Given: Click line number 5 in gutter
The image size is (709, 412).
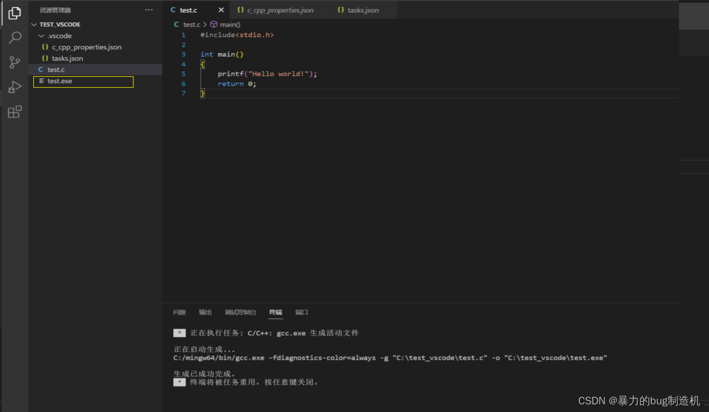Looking at the screenshot, I should (184, 74).
